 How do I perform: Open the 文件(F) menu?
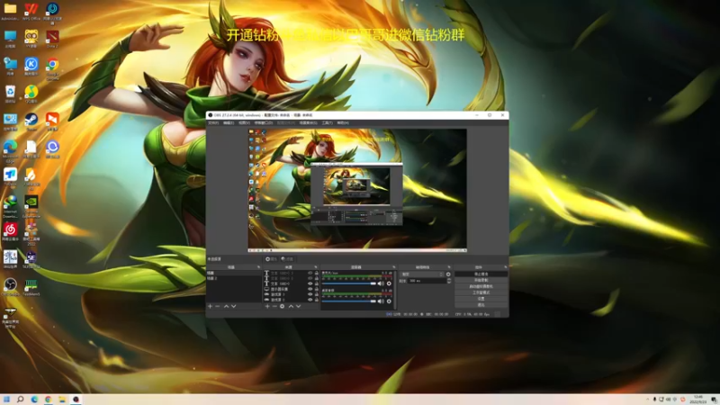pos(213,123)
